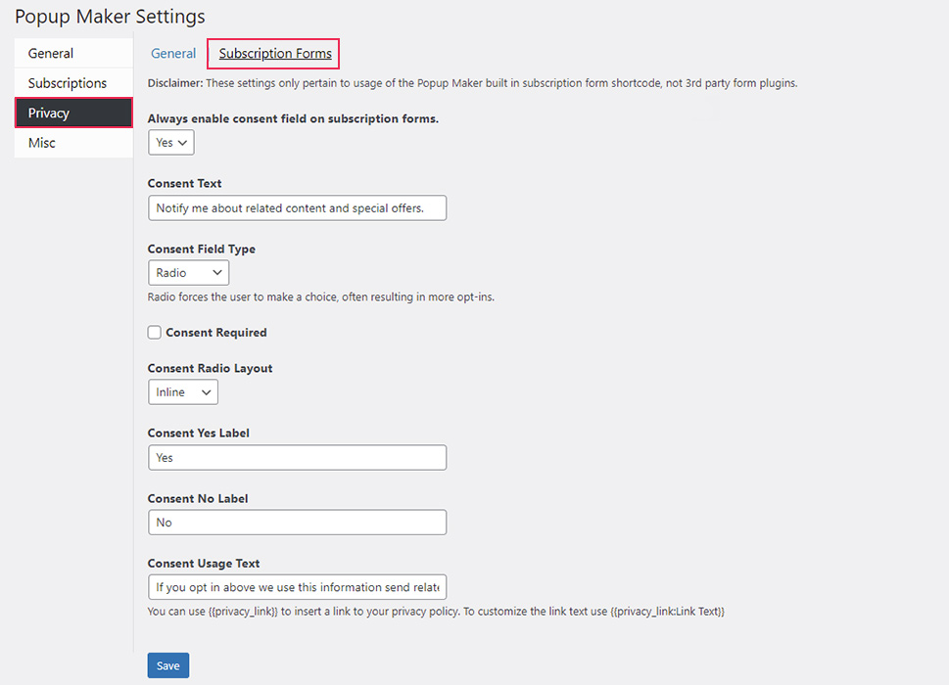The height and width of the screenshot is (685, 949).
Task: Select the Consent Usage Text box
Action: click(297, 586)
